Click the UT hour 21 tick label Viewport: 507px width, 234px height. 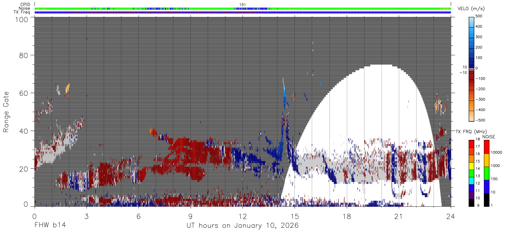pyautogui.click(x=399, y=216)
